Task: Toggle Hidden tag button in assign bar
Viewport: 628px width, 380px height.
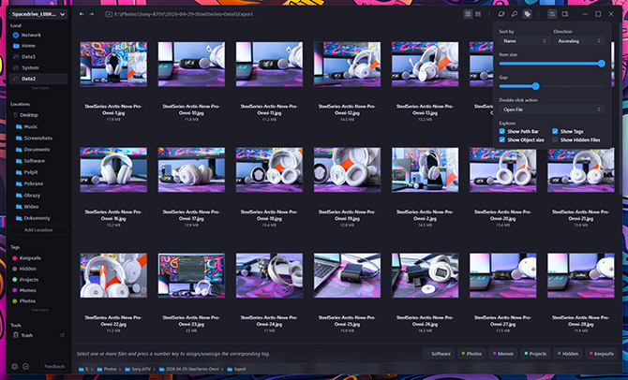Action: [567, 354]
